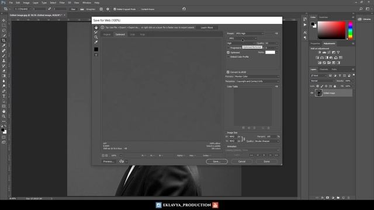Toggle the layer filter on/off switch
Image resolution: width=374 pixels, height=210 pixels.
[354, 75]
